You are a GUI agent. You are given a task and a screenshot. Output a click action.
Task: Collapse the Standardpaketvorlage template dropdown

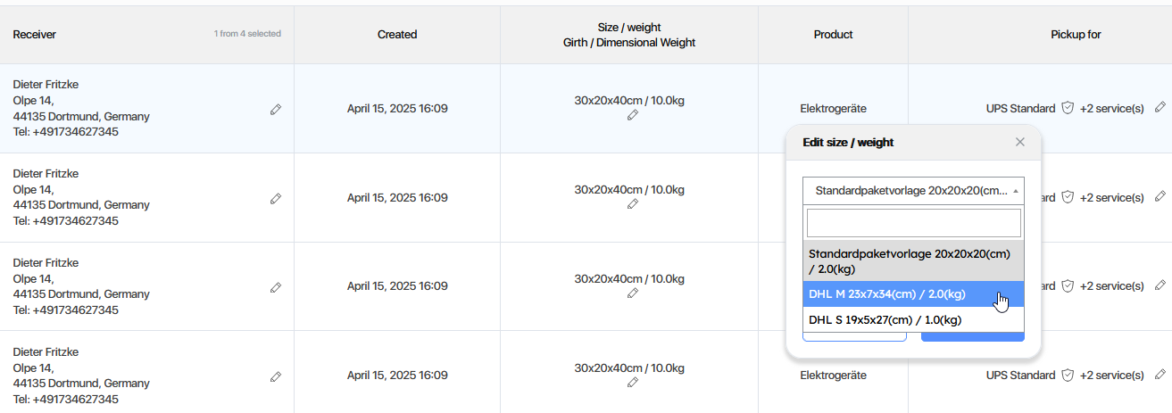(x=913, y=190)
